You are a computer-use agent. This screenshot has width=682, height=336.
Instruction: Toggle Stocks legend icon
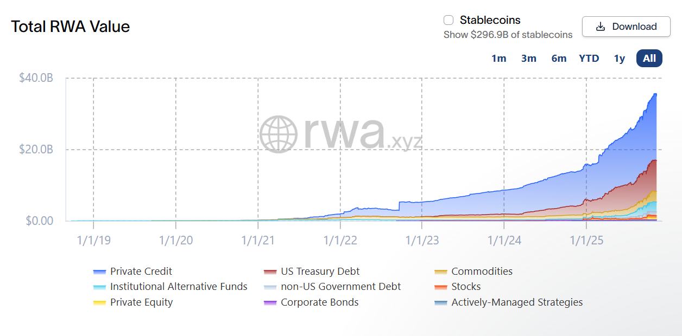point(441,287)
